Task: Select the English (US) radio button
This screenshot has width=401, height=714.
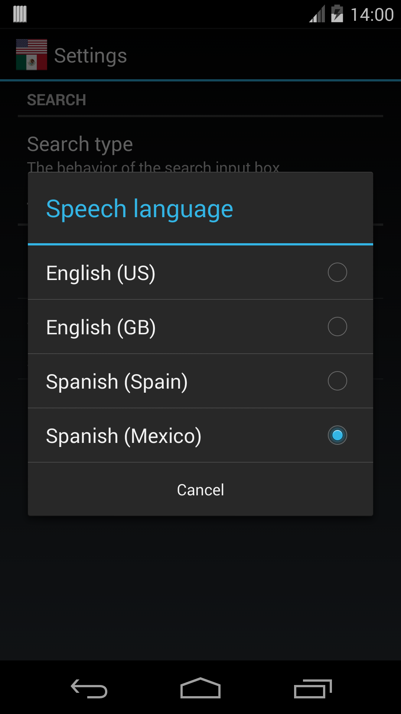Action: [x=338, y=272]
